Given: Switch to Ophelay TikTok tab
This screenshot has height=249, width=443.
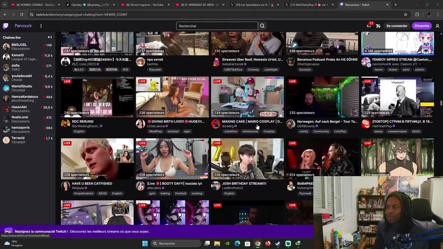Looking at the screenshot, I should 90,5.
